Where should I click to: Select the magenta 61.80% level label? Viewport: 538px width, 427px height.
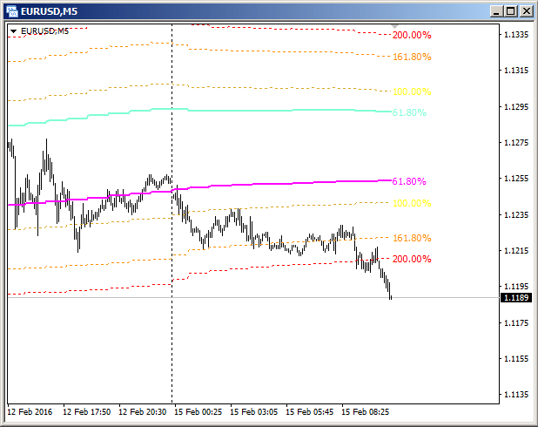click(x=409, y=181)
